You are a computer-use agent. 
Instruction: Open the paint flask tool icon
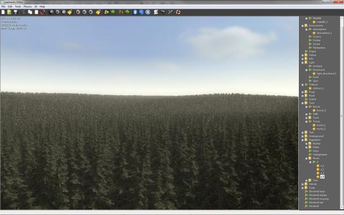pyautogui.click(x=106, y=12)
